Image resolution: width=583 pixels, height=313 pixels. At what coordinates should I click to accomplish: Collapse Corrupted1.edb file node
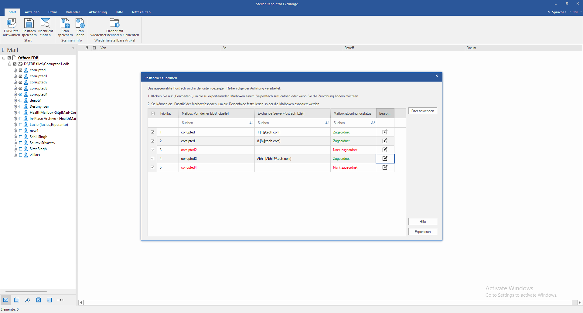(9, 64)
